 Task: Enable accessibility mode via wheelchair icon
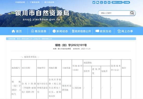pos(101,2)
